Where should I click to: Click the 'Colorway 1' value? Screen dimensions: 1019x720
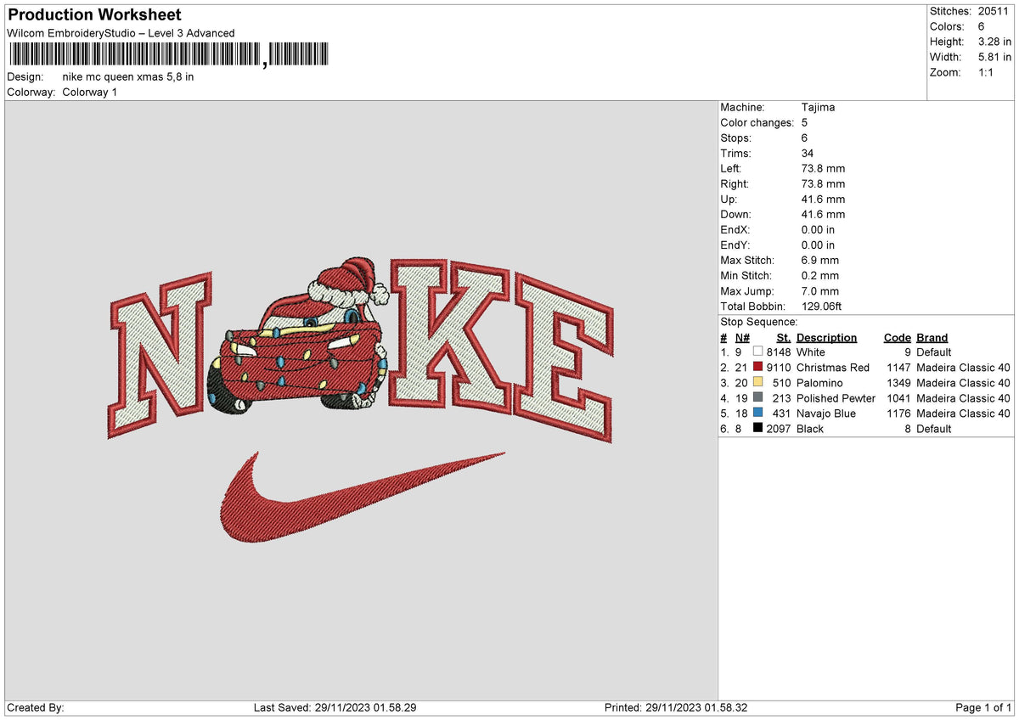pyautogui.click(x=89, y=92)
